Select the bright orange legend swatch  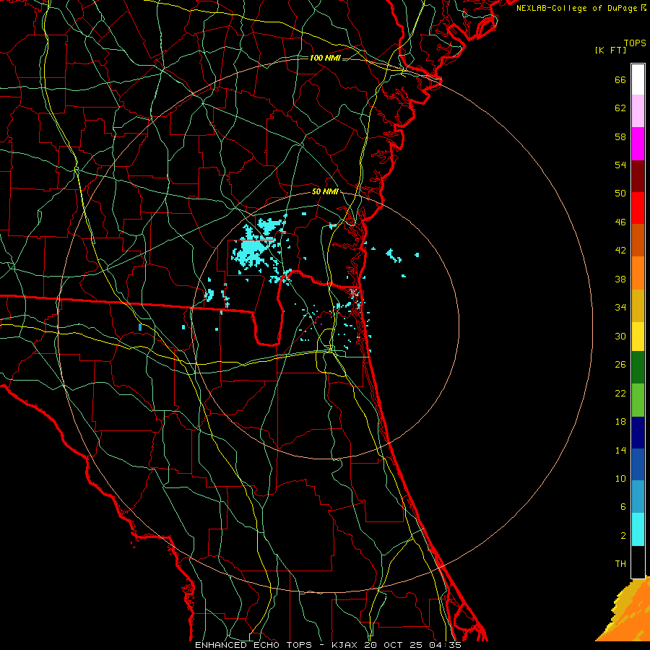[638, 273]
